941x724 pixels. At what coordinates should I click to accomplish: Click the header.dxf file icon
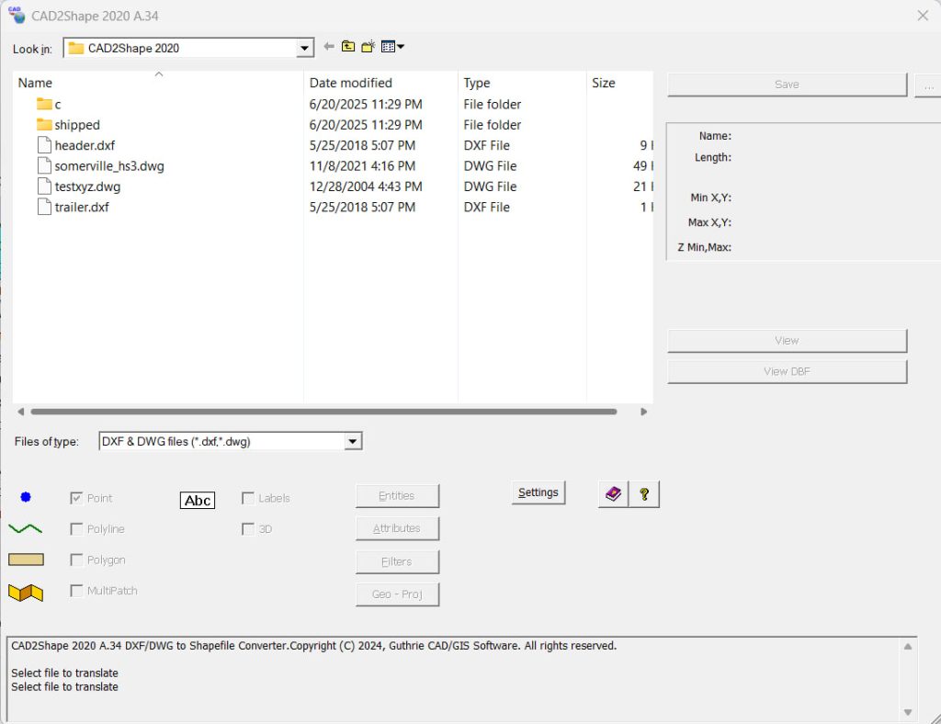click(x=44, y=145)
